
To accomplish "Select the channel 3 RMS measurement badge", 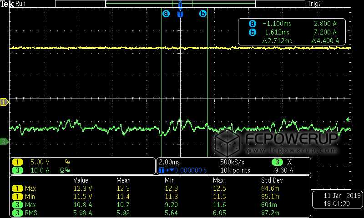I will click(17, 213).
